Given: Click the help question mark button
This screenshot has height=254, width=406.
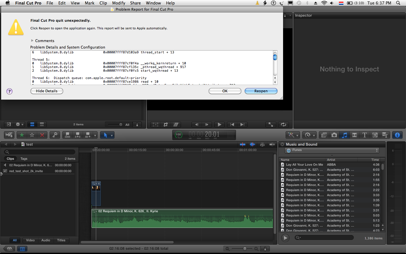Looking at the screenshot, I should coord(9,91).
